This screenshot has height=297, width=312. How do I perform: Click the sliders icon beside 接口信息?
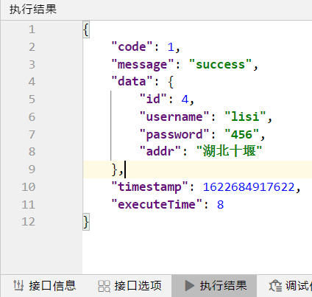coord(18,286)
